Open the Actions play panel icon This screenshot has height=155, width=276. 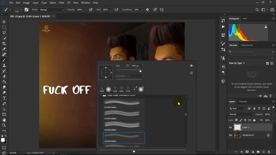[x=223, y=27]
